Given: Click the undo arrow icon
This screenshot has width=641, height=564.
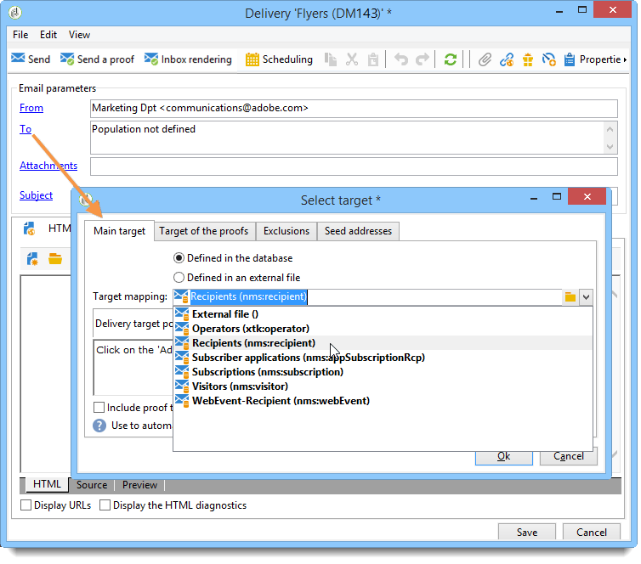Looking at the screenshot, I should coord(401,59).
